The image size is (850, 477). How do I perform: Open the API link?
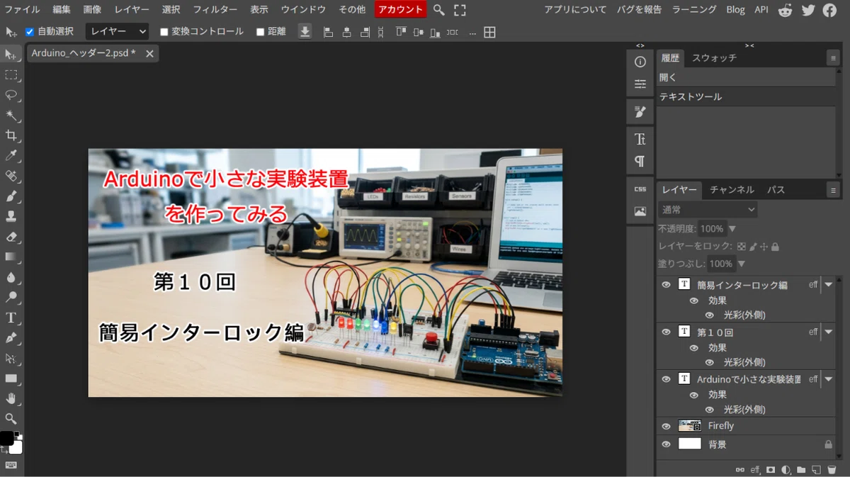(761, 10)
